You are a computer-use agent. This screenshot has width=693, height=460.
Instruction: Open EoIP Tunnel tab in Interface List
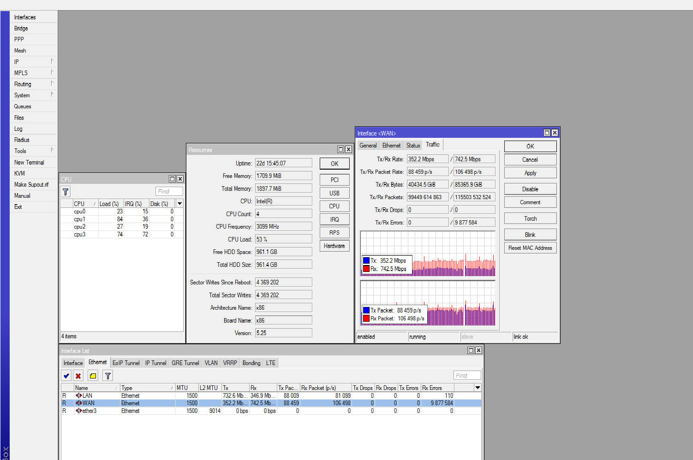[x=126, y=363]
